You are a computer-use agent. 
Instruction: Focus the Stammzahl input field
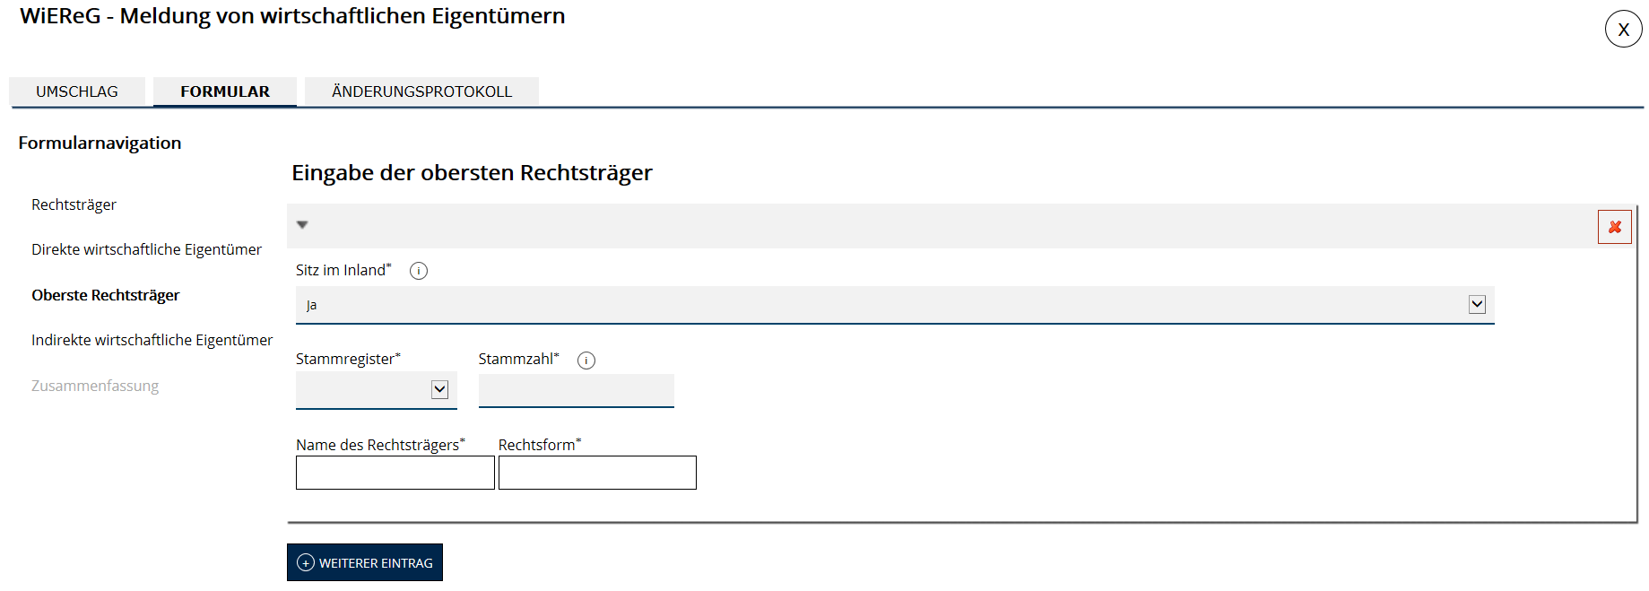coord(576,390)
